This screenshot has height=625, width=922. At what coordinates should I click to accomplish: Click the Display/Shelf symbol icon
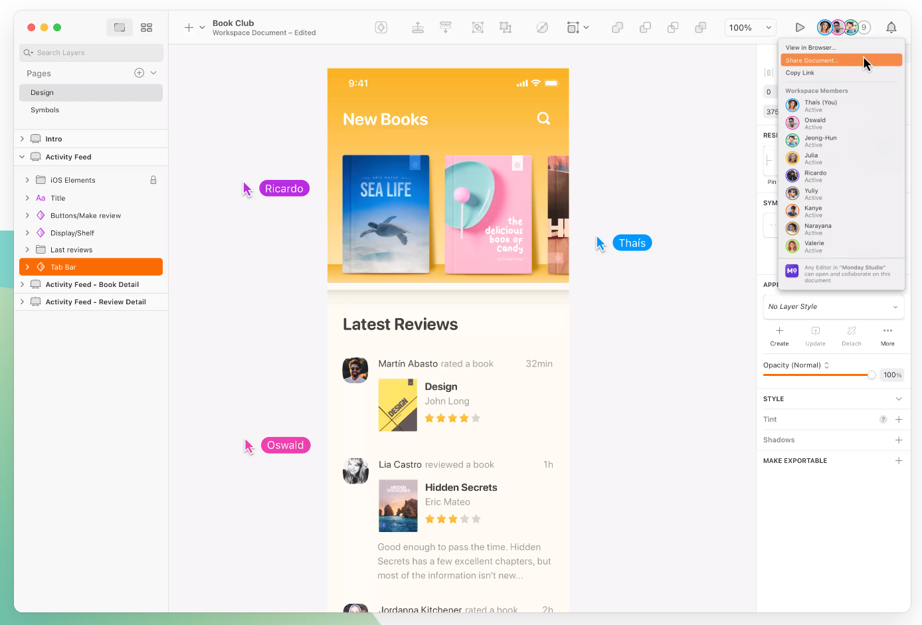point(41,232)
